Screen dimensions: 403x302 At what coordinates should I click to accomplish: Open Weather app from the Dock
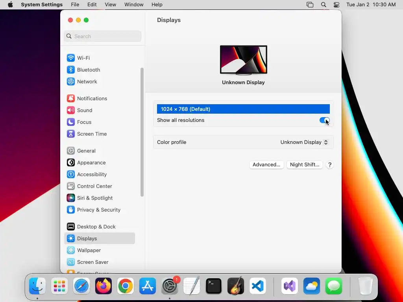pyautogui.click(x=312, y=286)
